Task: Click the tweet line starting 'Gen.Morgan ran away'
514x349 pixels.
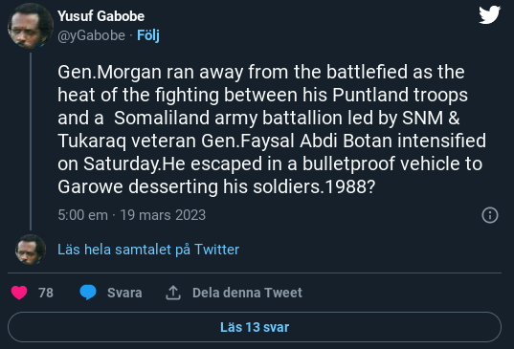Action: (x=261, y=72)
